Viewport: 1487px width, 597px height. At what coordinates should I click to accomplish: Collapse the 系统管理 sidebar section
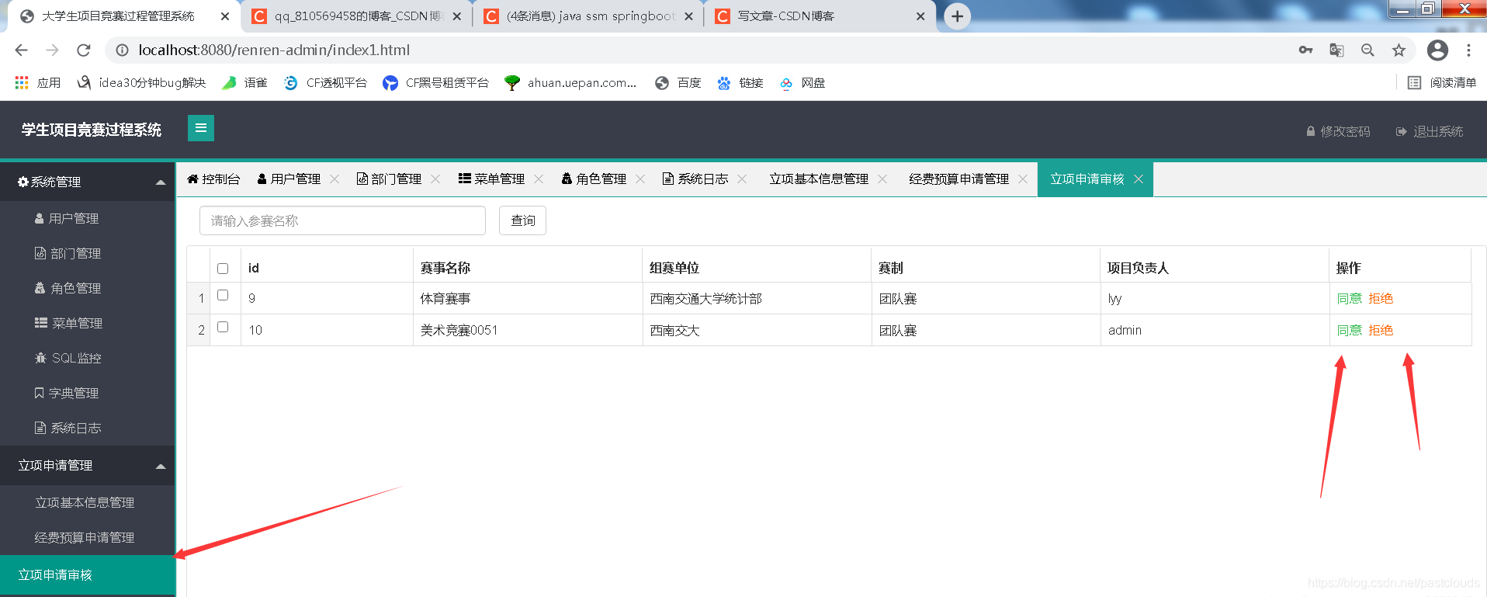pyautogui.click(x=161, y=182)
